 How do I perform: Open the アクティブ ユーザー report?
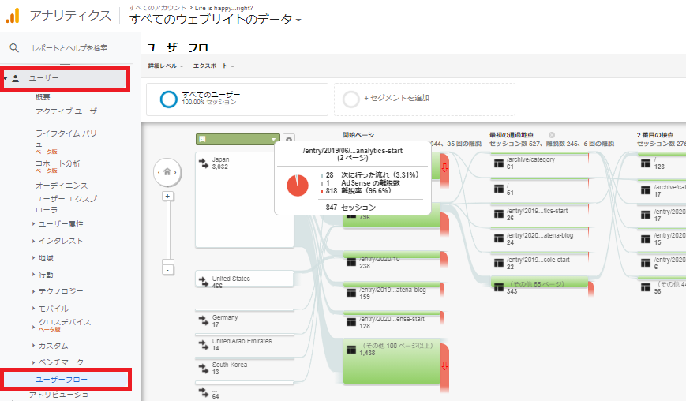(66, 116)
